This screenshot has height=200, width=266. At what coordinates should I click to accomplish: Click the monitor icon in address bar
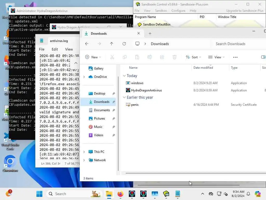[x=137, y=44]
